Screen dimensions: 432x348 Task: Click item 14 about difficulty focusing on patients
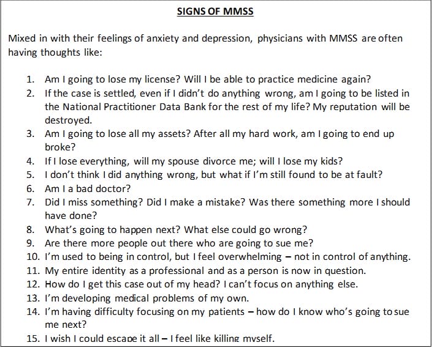click(227, 311)
